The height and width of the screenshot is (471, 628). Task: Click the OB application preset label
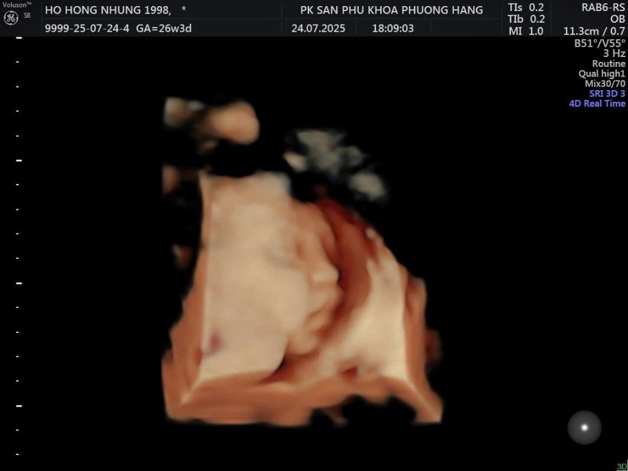[x=617, y=19]
